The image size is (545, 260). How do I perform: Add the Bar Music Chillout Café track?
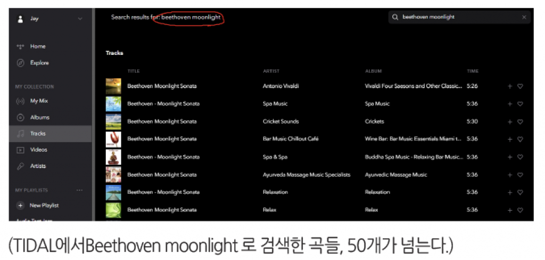[510, 139]
